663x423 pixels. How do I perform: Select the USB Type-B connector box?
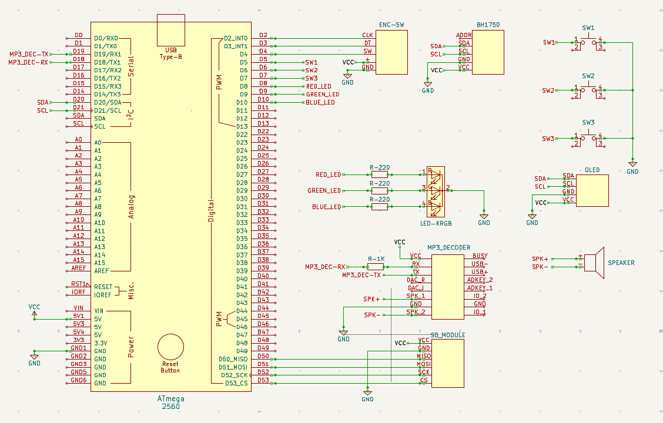[x=171, y=30]
